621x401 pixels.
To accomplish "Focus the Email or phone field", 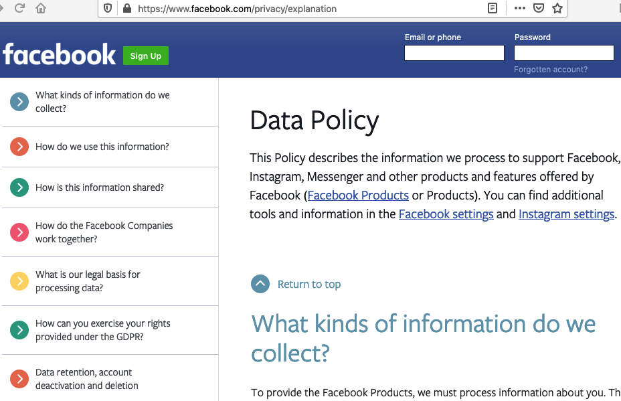I will (454, 53).
